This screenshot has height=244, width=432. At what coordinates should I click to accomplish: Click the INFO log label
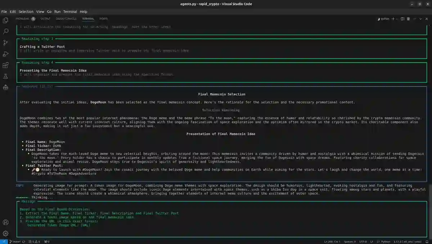click(x=20, y=186)
